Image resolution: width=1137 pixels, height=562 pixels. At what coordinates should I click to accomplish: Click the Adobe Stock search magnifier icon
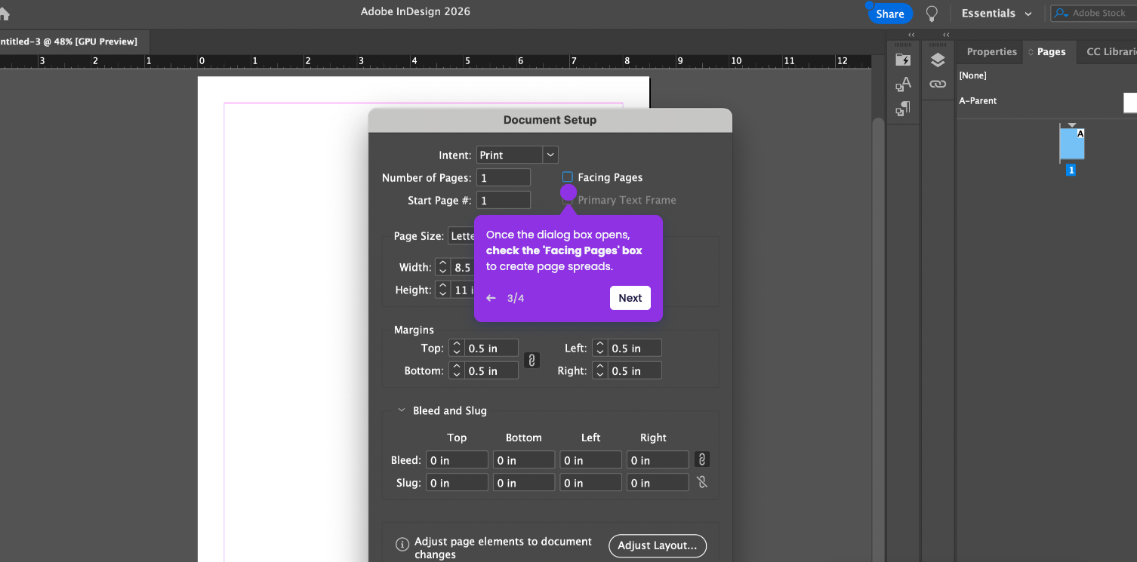(x=1062, y=13)
